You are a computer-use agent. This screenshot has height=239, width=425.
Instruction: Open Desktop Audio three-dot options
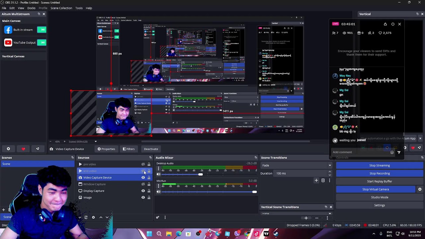(x=158, y=169)
